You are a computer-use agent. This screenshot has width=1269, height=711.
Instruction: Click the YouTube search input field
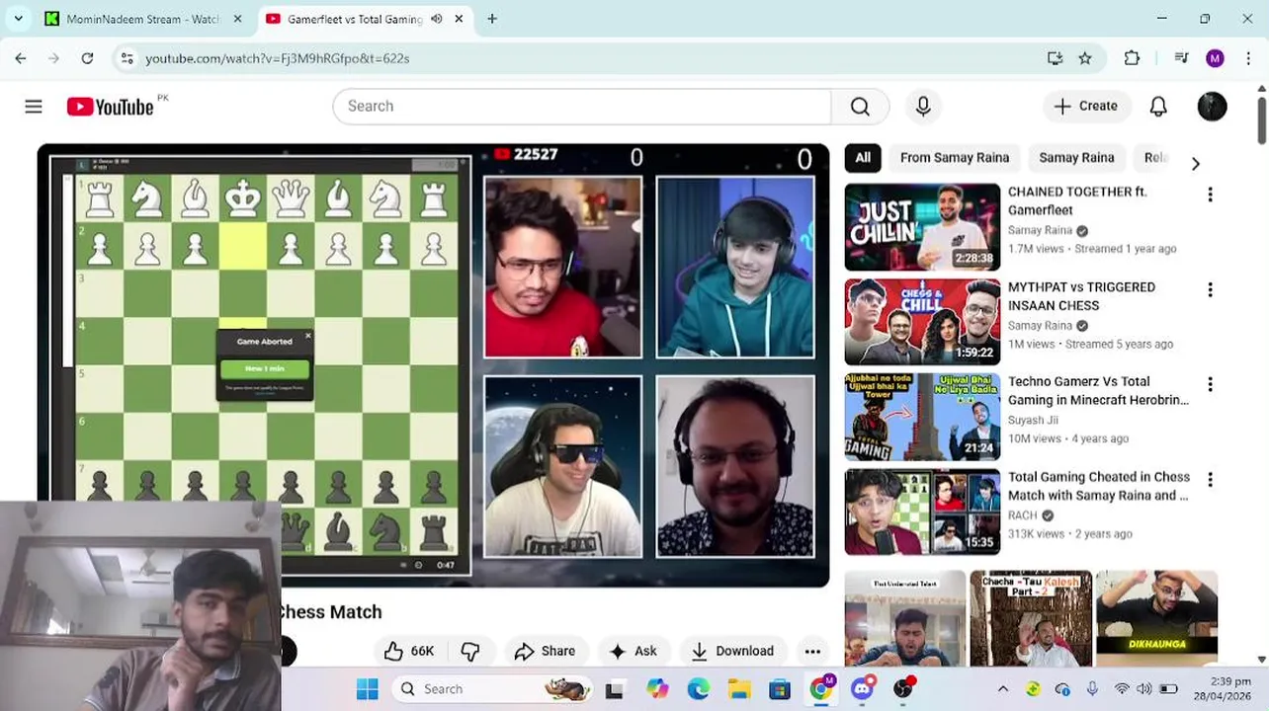pos(583,107)
